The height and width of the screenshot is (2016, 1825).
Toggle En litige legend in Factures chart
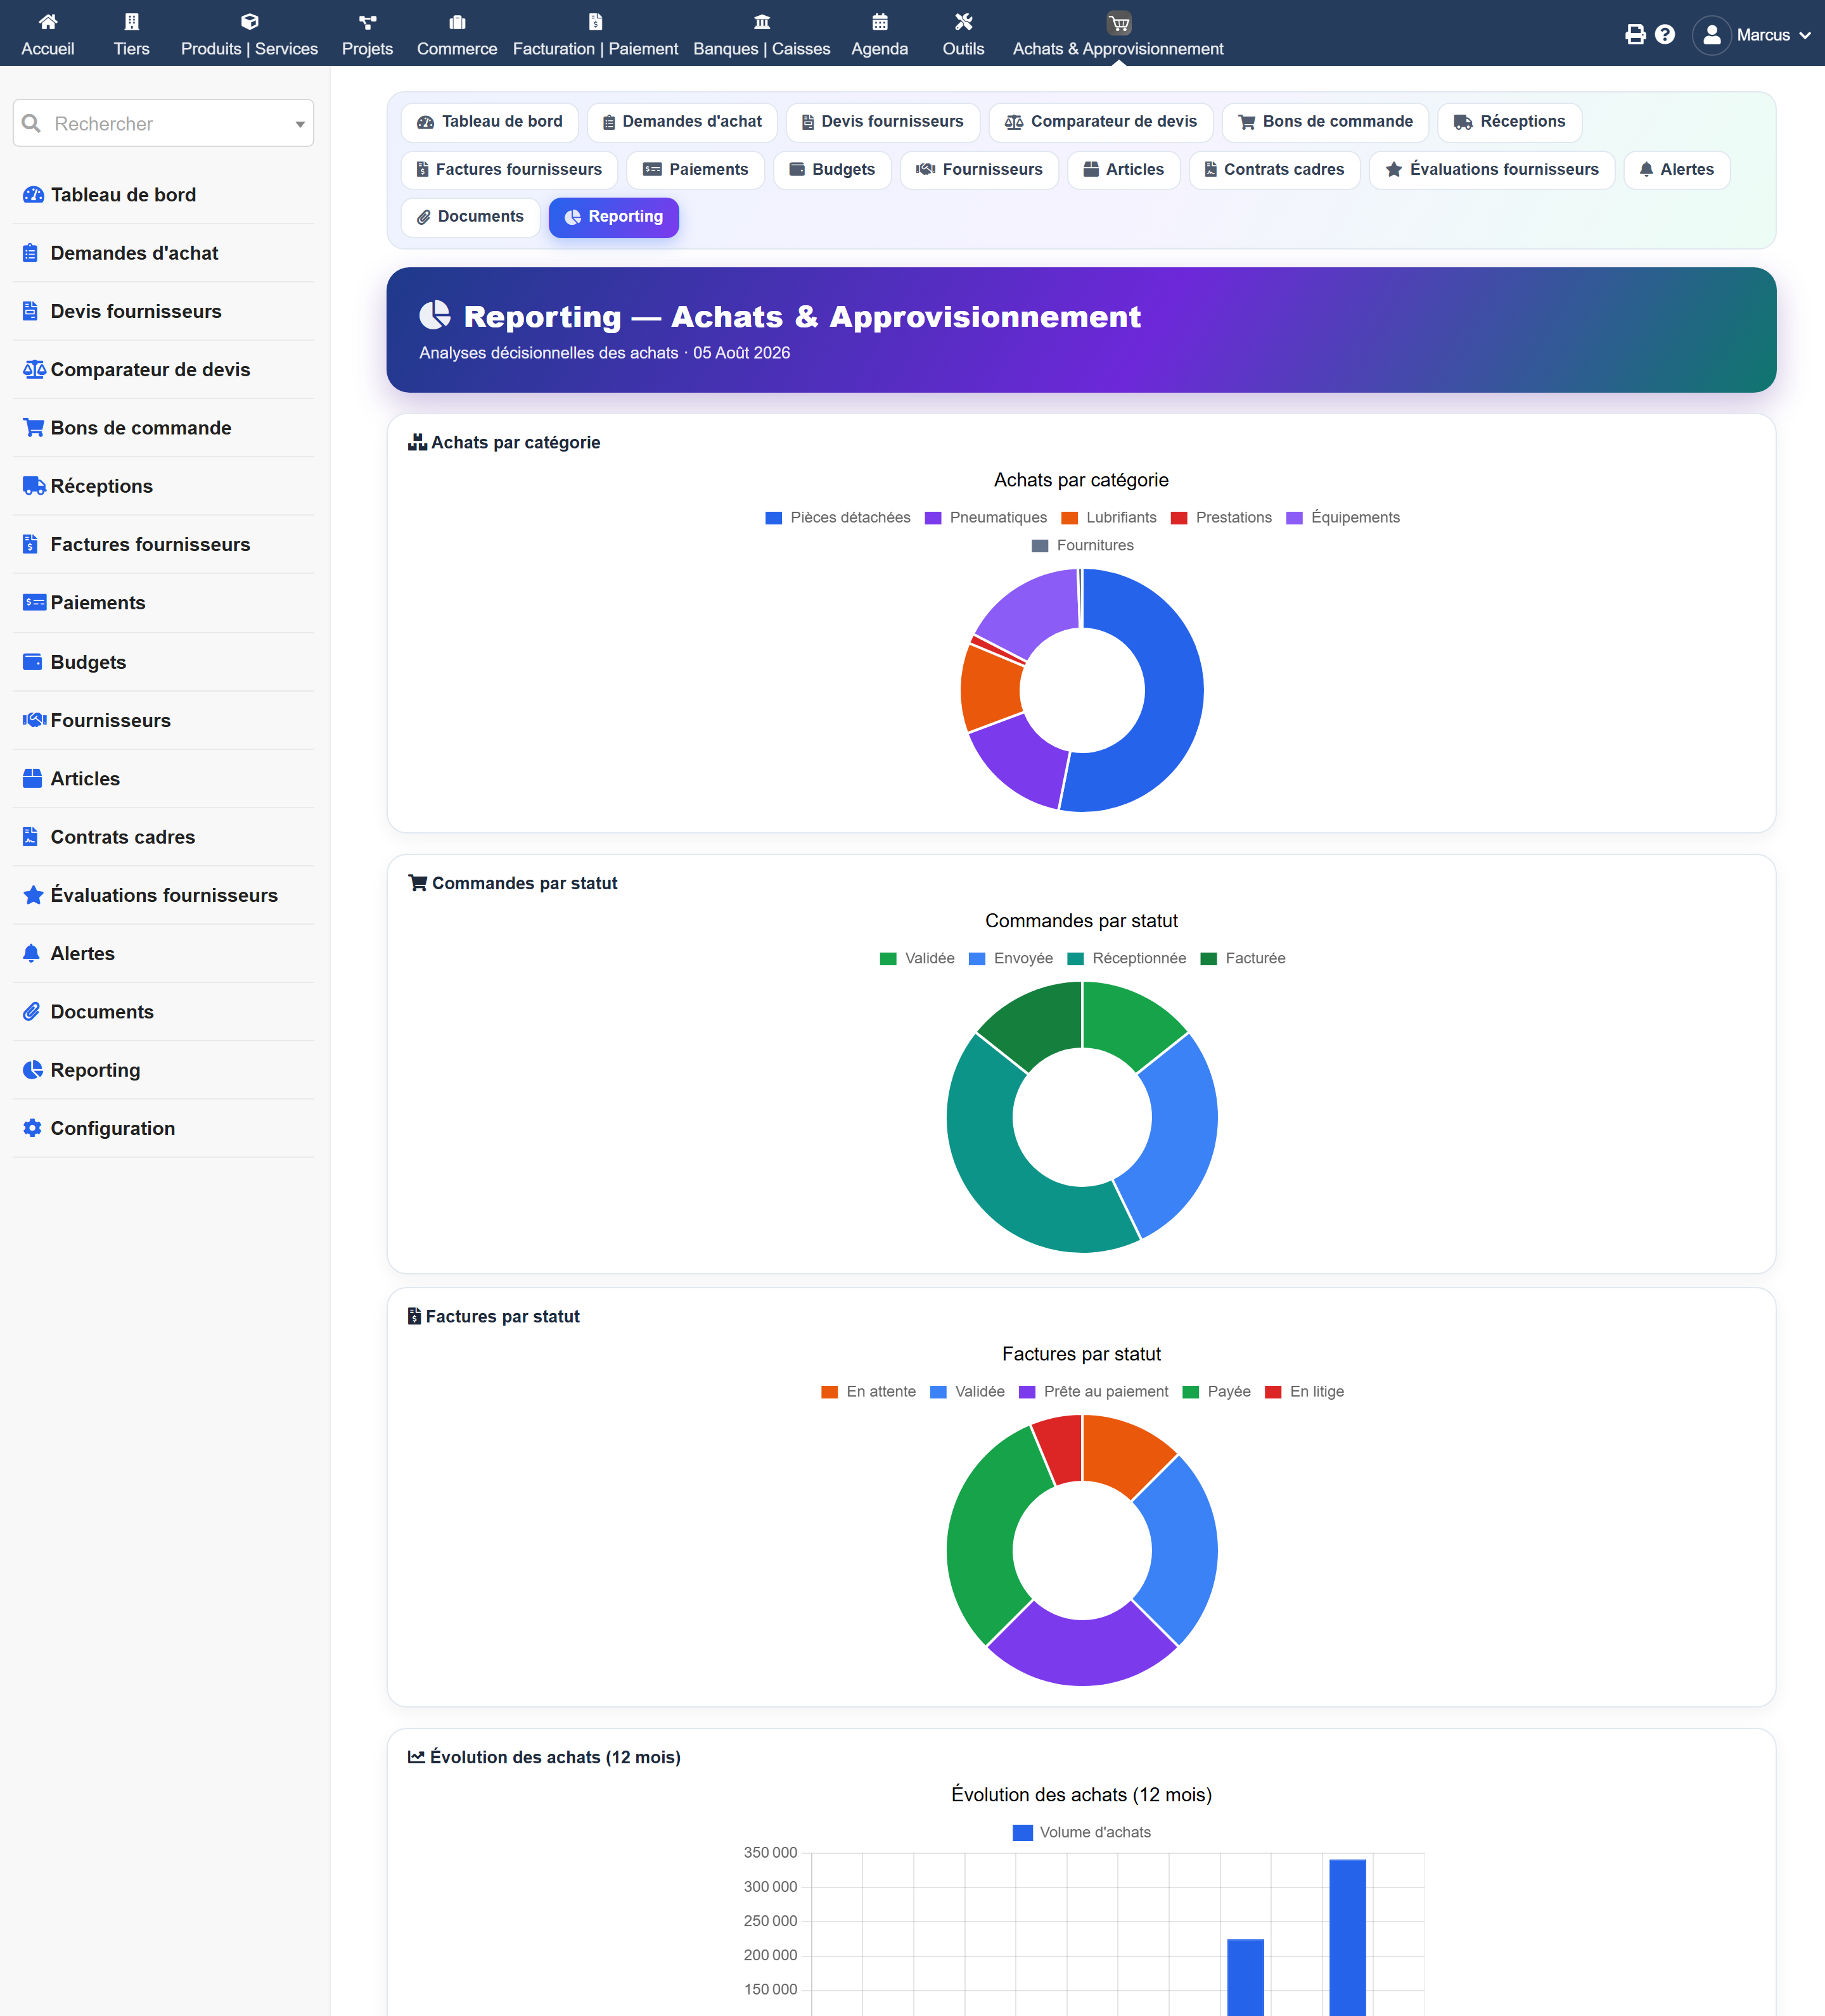(1305, 1391)
